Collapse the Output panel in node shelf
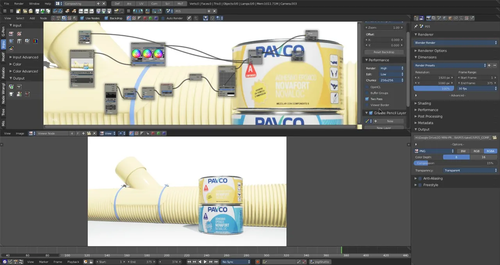Viewport: 500px width, 265px height. click(18, 78)
